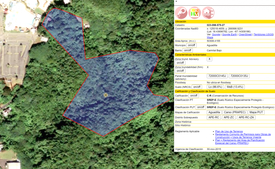Open the Temblores USGS link
The image size is (275, 169).
tap(263, 35)
